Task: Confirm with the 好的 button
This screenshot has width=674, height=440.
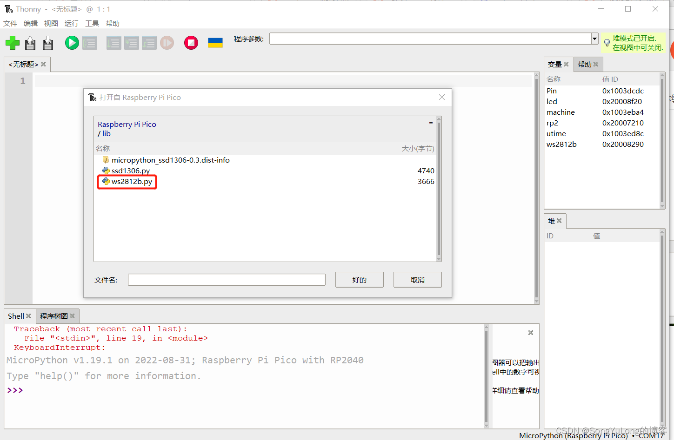Action: pos(360,280)
